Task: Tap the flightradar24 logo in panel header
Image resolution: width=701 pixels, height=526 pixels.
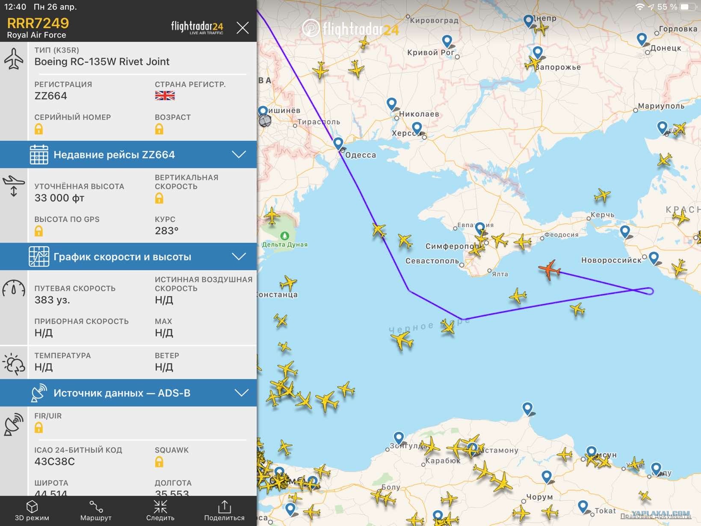Action: (x=197, y=27)
